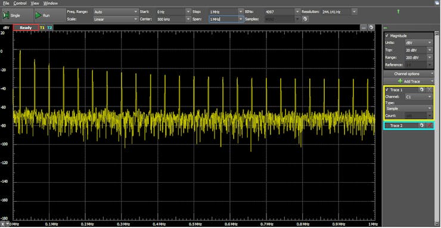441x228 pixels.
Task: Open the Window menu
Action: (51, 4)
